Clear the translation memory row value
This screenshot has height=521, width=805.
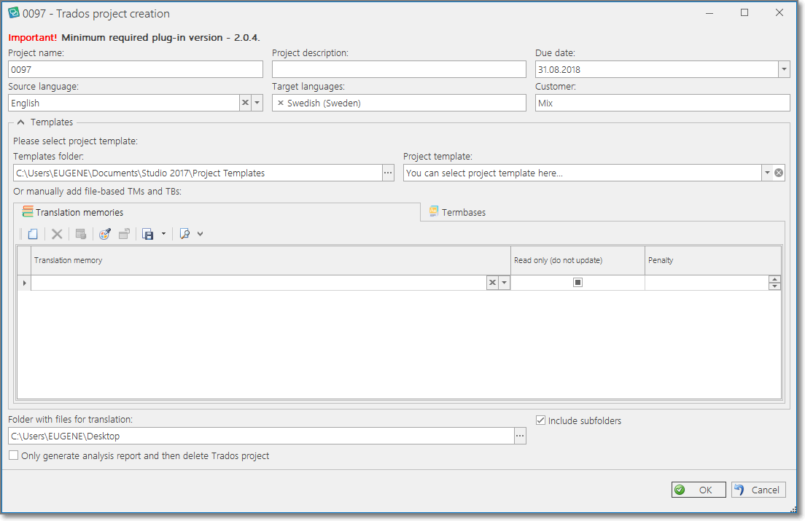click(492, 283)
